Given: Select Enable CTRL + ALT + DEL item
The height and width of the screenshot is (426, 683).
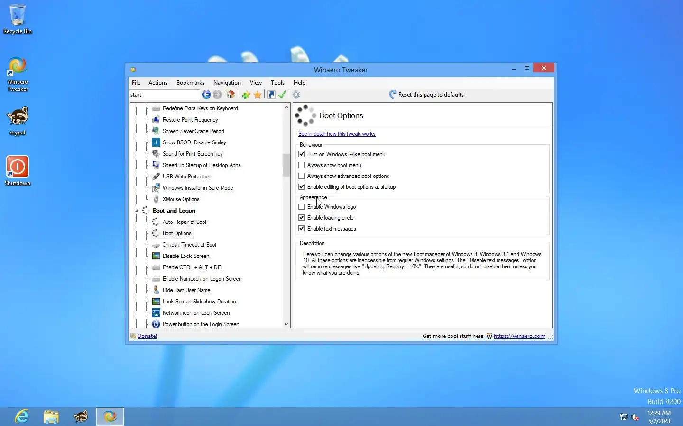Looking at the screenshot, I should [193, 267].
